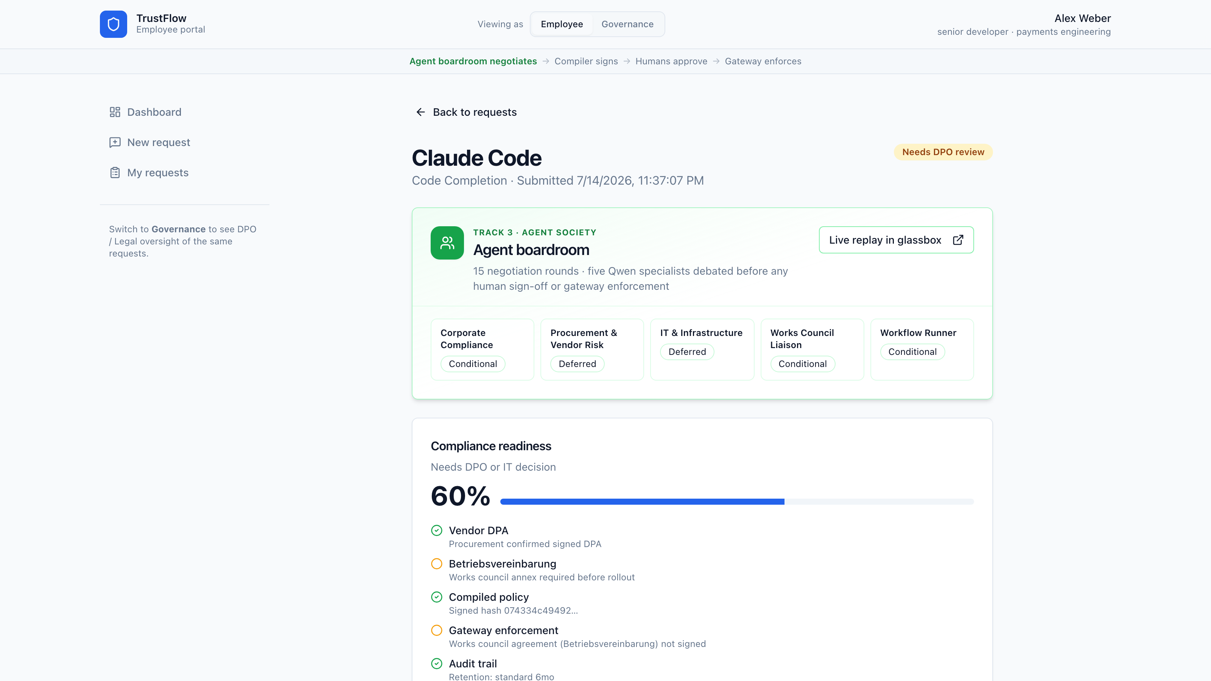Click the Conditional pill under Workflow Runner
The height and width of the screenshot is (681, 1211).
click(x=912, y=351)
